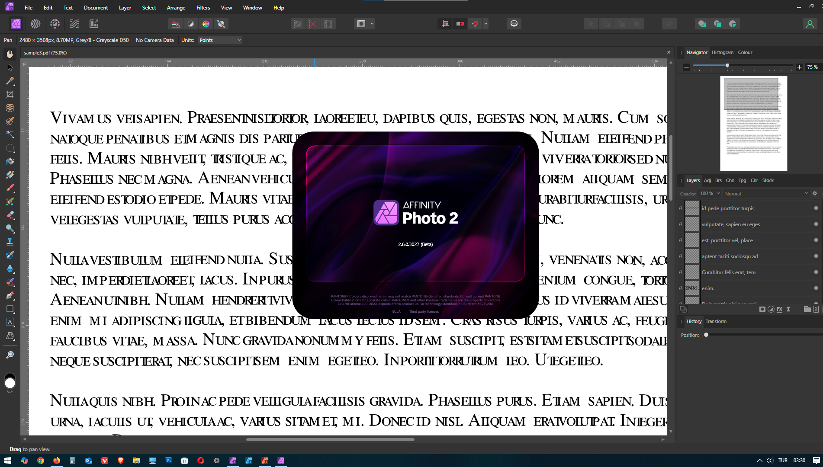Apply Auto White Balance from toolbar
Viewport: 823px width, 467px height.
(221, 24)
